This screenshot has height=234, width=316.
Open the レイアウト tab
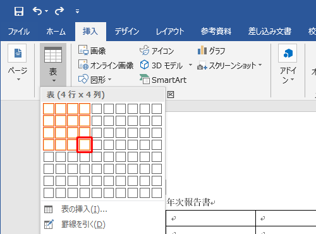click(170, 32)
